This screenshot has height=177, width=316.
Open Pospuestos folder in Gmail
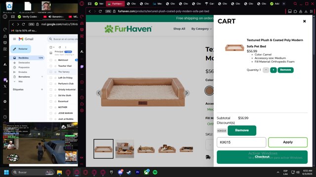point(24,67)
